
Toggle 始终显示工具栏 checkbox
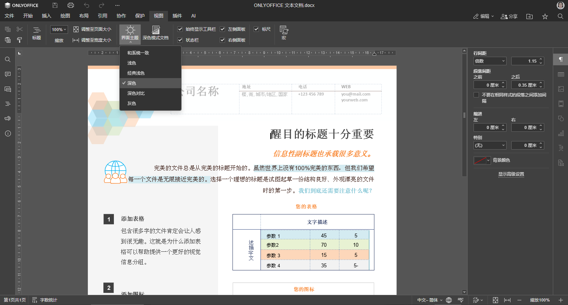[180, 29]
